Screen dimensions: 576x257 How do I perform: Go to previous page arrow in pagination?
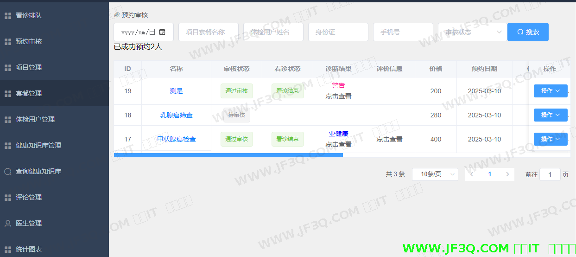[472, 174]
